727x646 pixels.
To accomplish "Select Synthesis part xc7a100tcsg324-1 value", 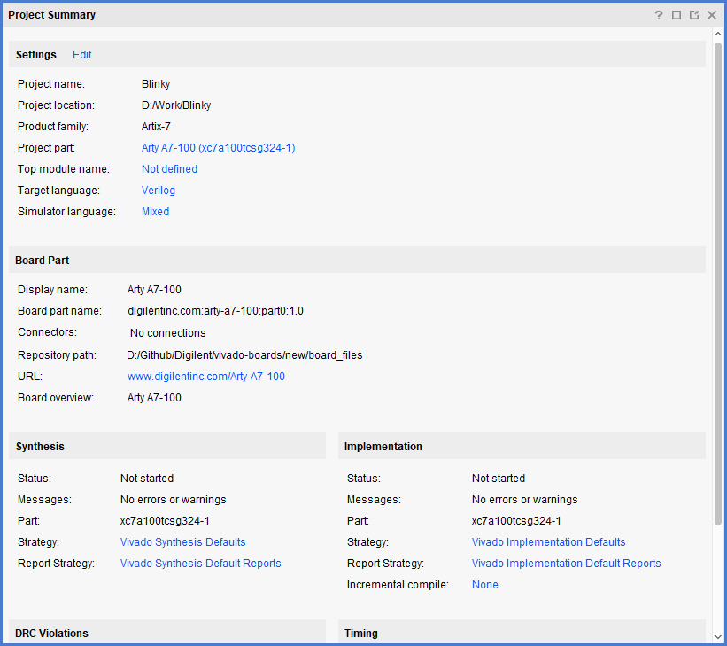I will (165, 521).
